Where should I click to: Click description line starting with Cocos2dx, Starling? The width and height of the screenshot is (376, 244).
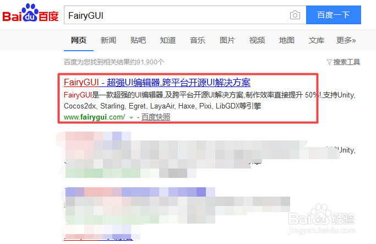pyautogui.click(x=162, y=106)
